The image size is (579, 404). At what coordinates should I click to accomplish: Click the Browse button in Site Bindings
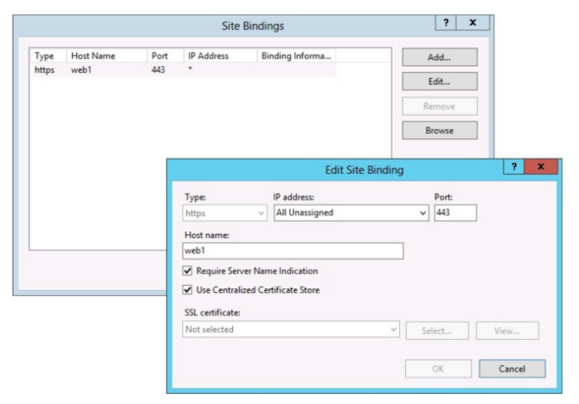coord(439,130)
